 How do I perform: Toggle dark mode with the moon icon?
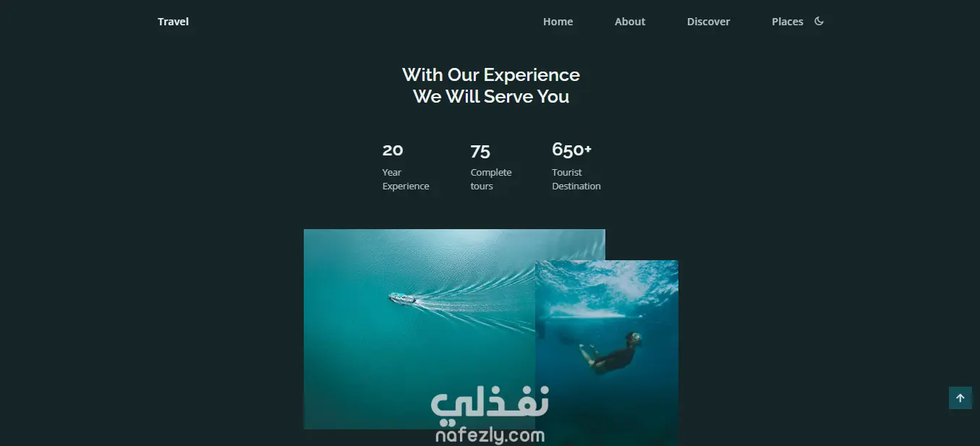coord(819,21)
